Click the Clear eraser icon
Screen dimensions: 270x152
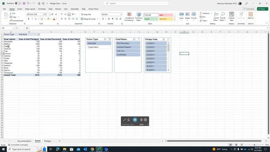click(201, 21)
